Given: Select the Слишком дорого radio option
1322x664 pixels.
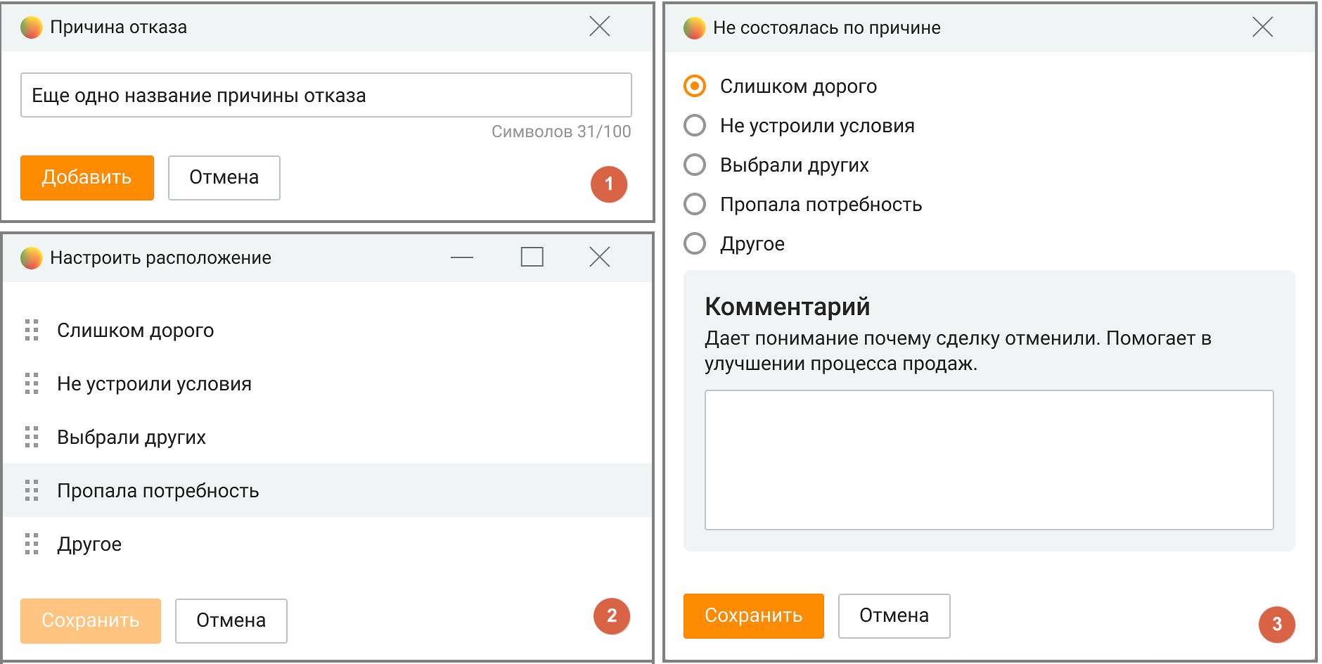Looking at the screenshot, I should tap(695, 86).
